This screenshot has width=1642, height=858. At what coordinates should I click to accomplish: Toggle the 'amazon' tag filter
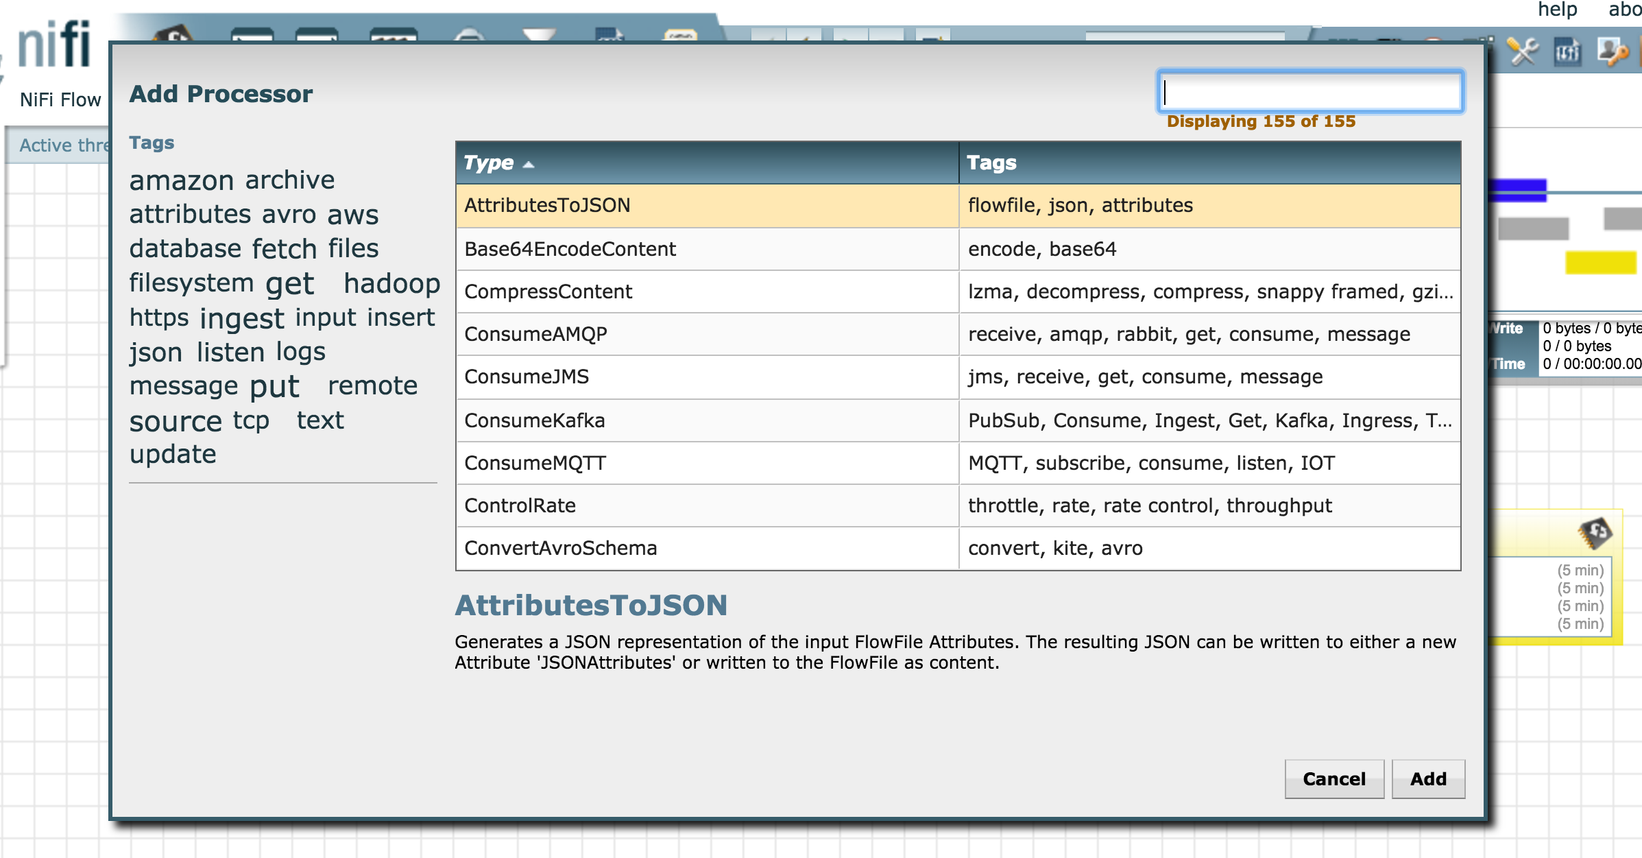(180, 180)
